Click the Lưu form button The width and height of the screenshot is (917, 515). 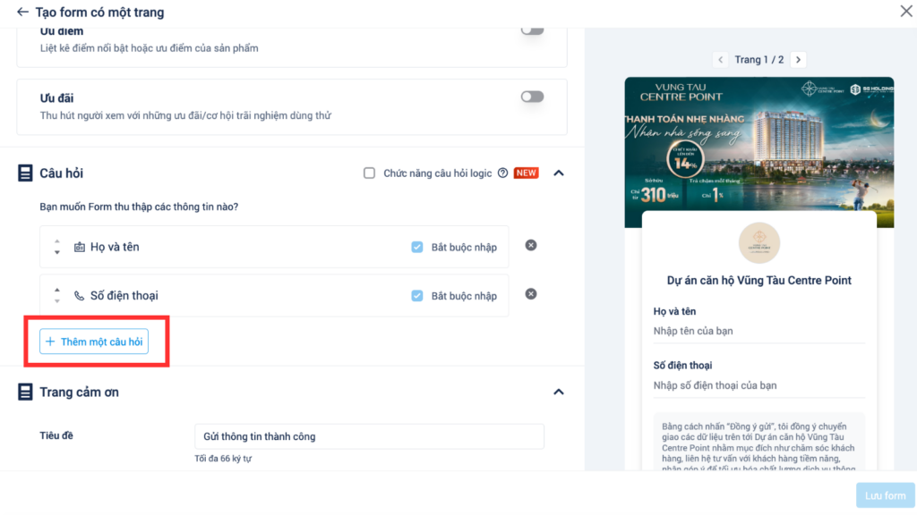point(885,495)
